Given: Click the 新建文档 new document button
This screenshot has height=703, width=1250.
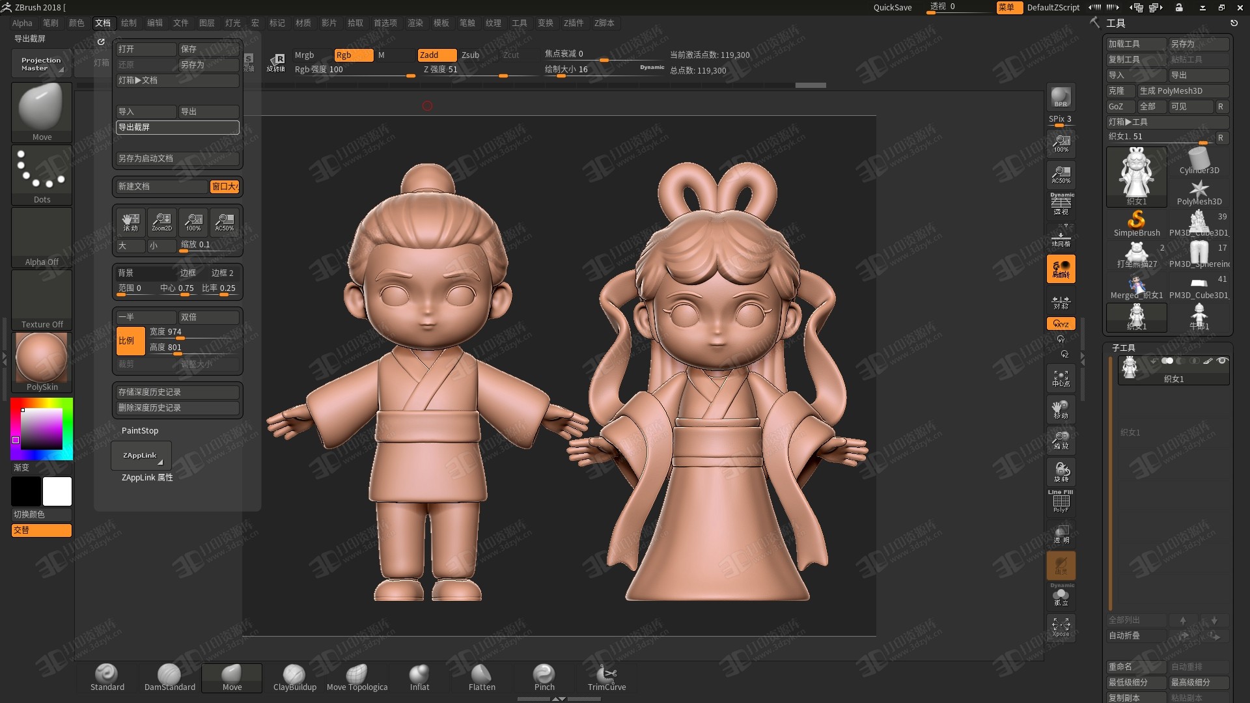Looking at the screenshot, I should click(x=161, y=187).
